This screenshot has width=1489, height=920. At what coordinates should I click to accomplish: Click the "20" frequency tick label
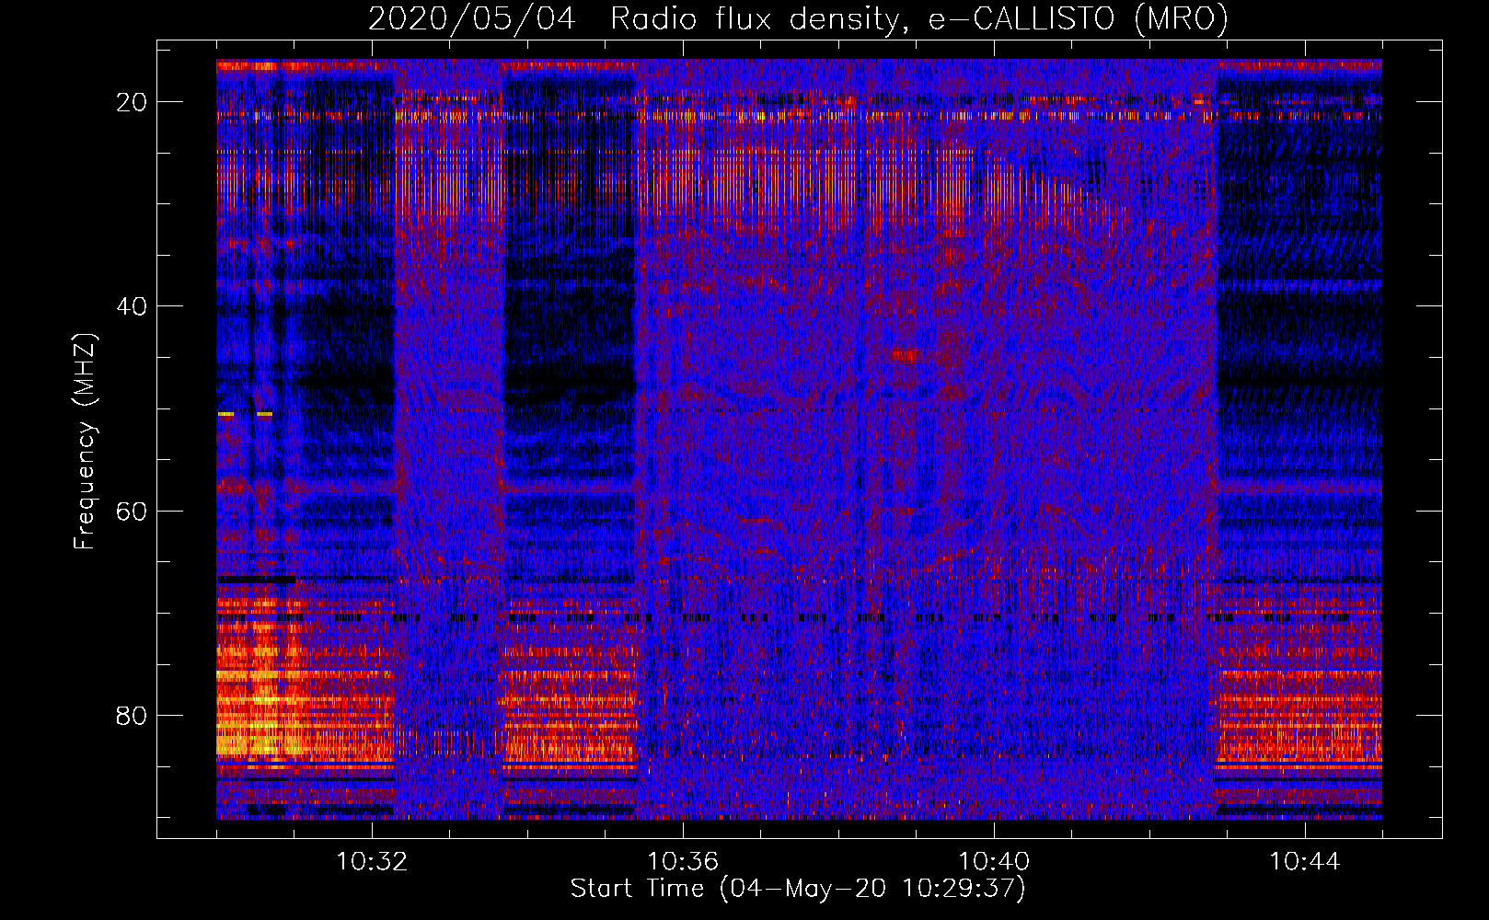click(x=132, y=102)
